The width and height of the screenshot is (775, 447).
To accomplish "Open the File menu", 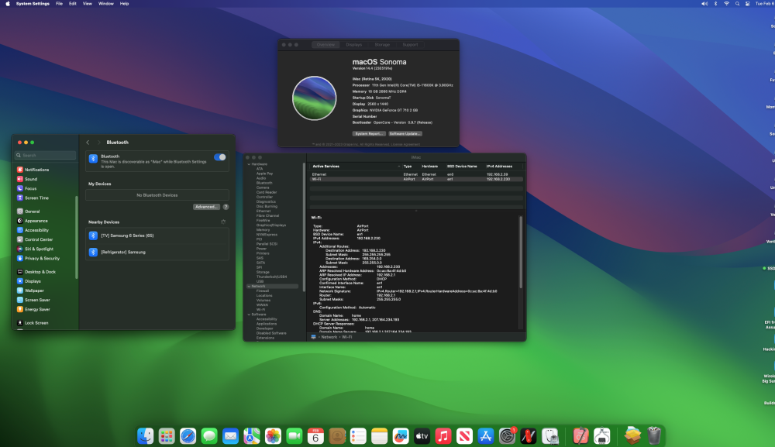I will tap(59, 3).
